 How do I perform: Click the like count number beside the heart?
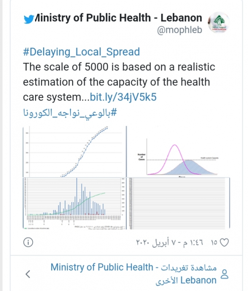click(x=214, y=243)
